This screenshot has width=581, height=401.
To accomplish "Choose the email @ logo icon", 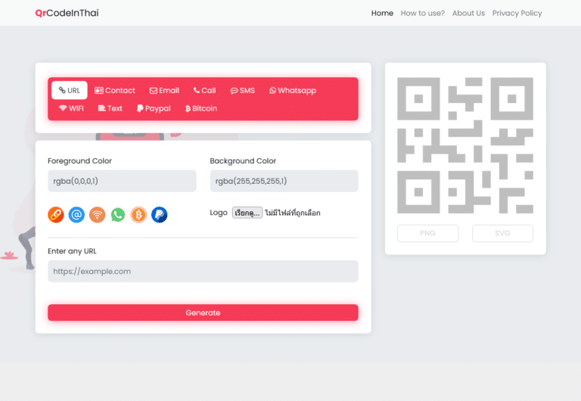I will [76, 215].
